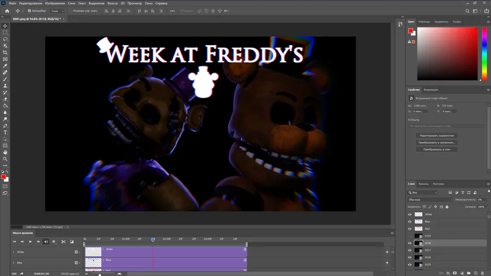
Task: Click the foreground red color swatch in toolbar
Action: point(3,177)
